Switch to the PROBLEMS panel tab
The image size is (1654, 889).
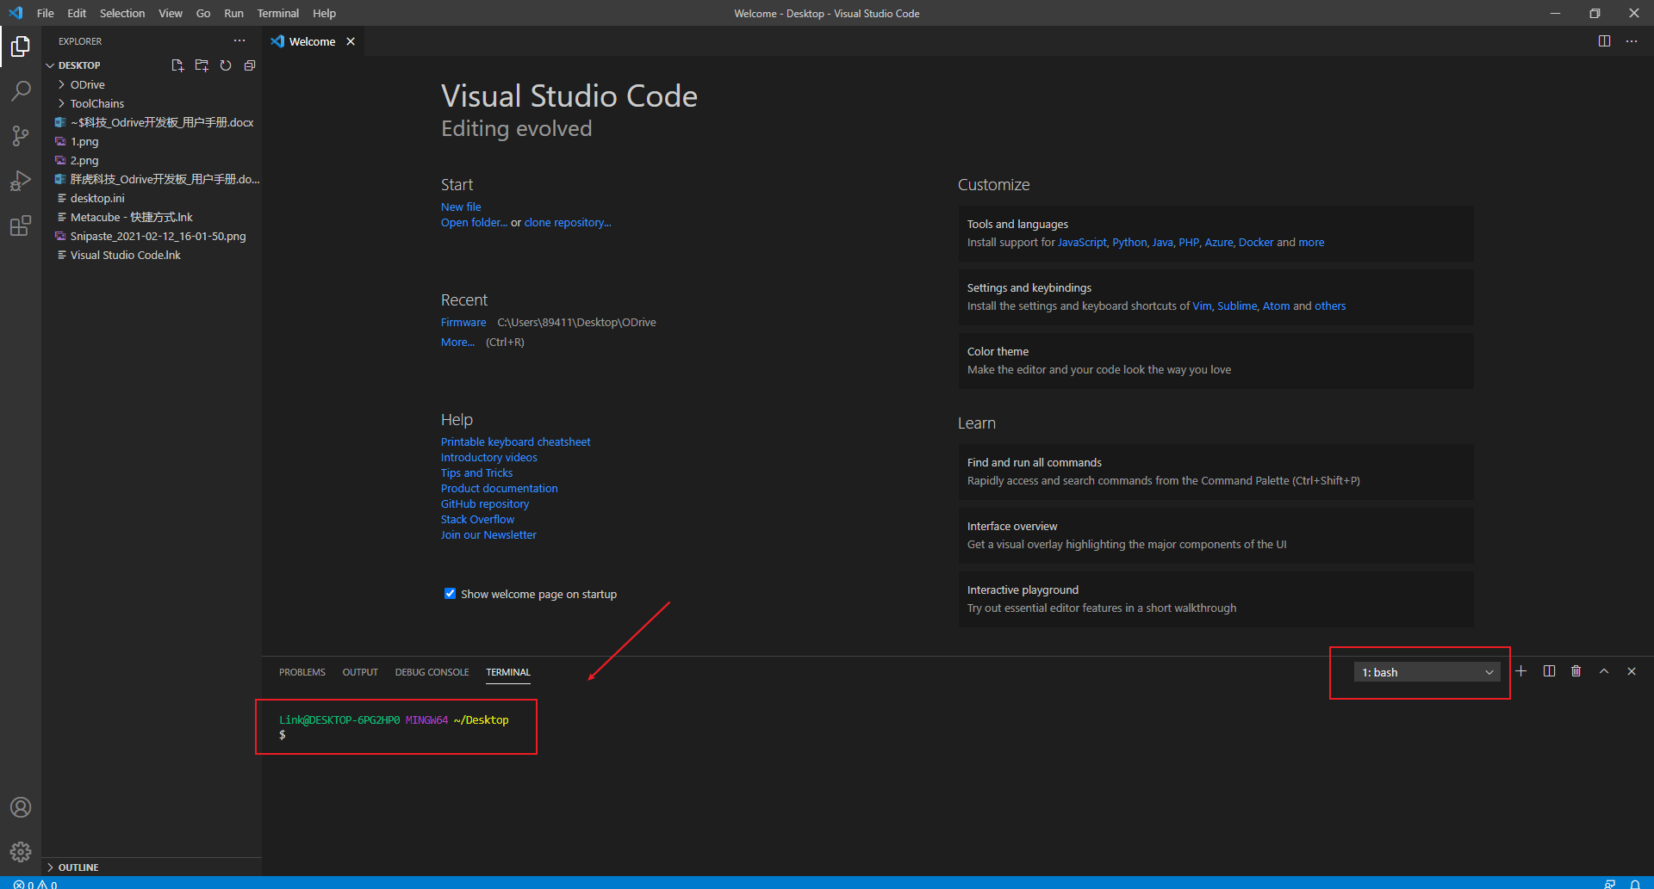[302, 672]
